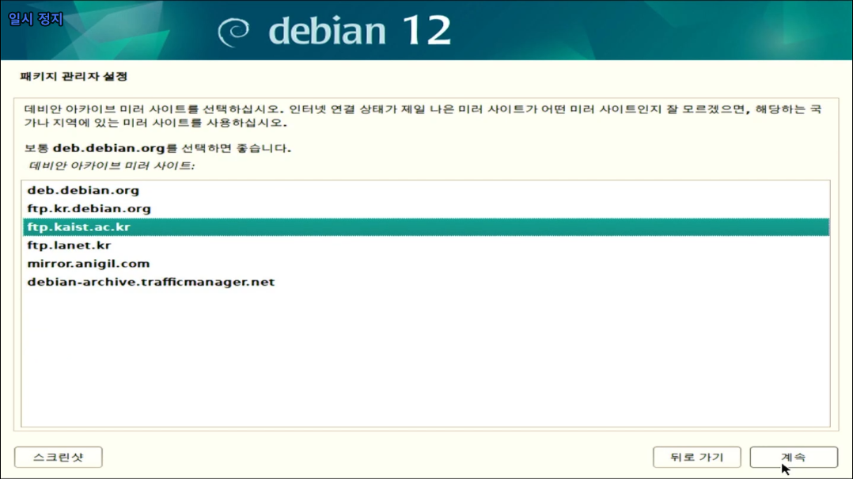Choose debian-archive.trafficmanager.net mirror
This screenshot has height=479, width=853.
click(426, 282)
